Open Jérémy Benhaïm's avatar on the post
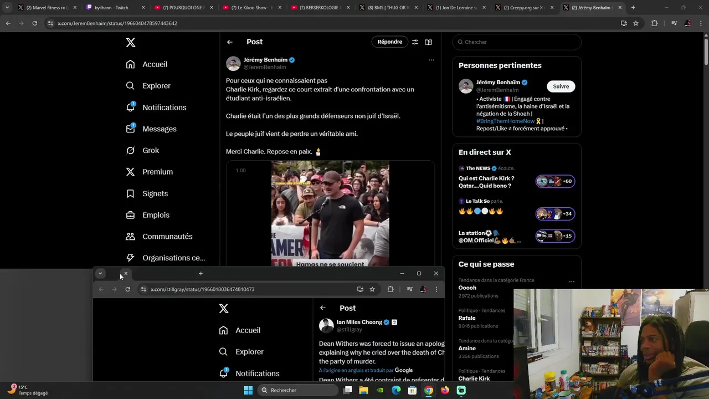Screen dimensions: 709x399 click(x=233, y=64)
